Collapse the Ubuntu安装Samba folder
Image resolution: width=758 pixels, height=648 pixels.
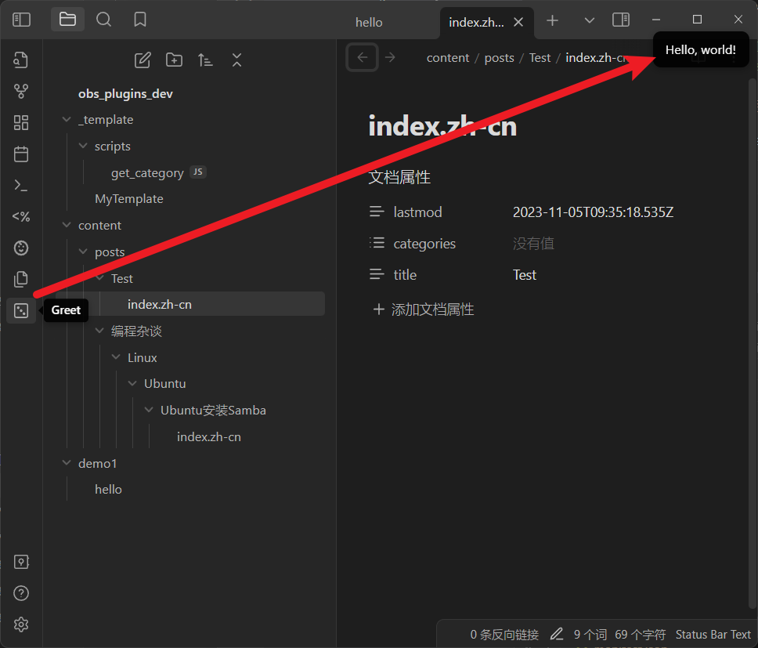(149, 411)
